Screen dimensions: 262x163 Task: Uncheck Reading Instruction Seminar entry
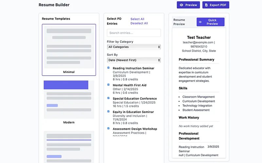pyautogui.click(x=108, y=68)
